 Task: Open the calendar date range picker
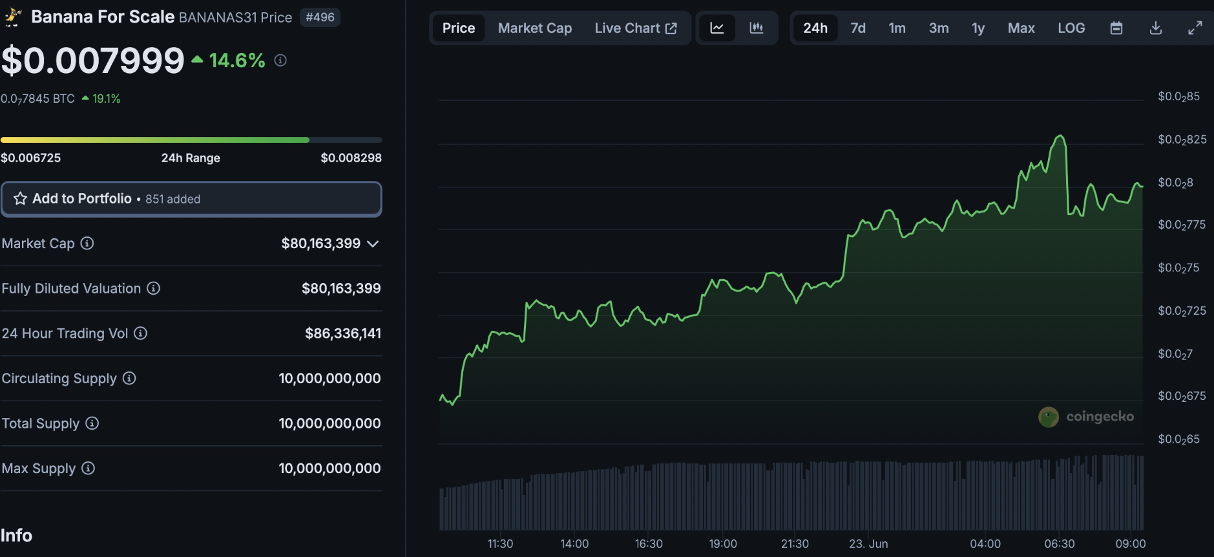pyautogui.click(x=1116, y=28)
